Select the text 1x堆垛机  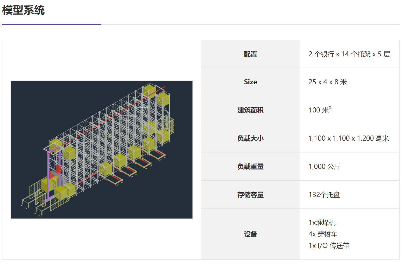322,222
